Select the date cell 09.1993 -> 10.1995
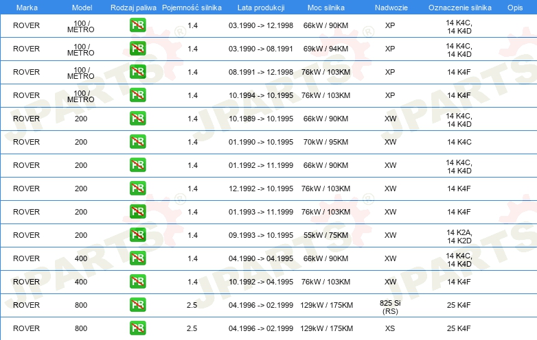Image resolution: width=537 pixels, height=340 pixels. pos(261,235)
